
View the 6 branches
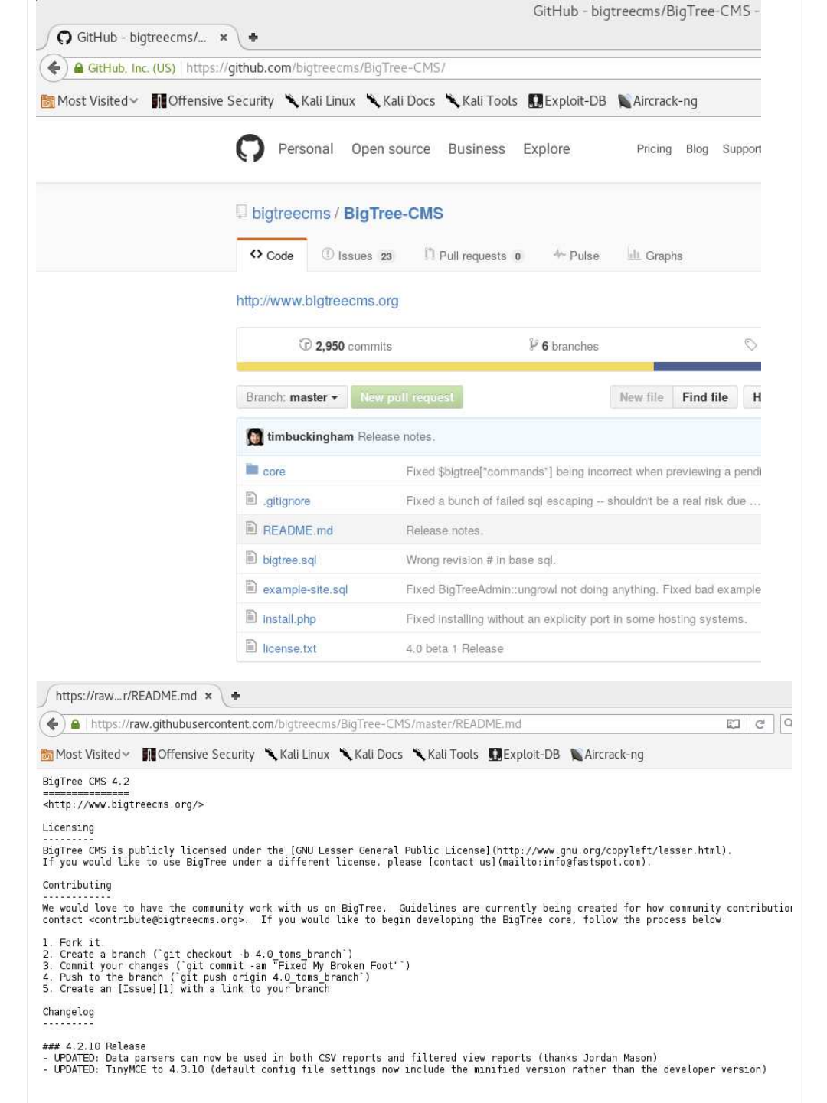tap(564, 346)
